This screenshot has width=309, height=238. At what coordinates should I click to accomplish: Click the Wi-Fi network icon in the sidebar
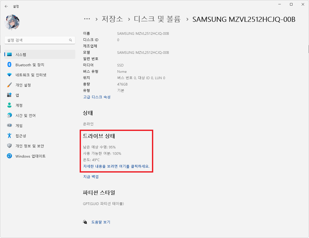pyautogui.click(x=9, y=75)
